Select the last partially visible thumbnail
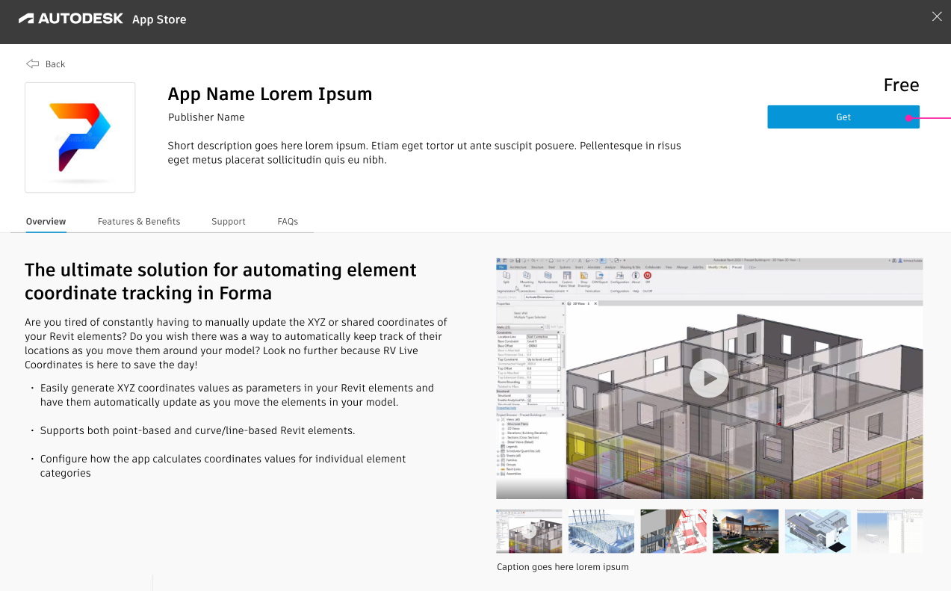Image resolution: width=951 pixels, height=591 pixels. [889, 531]
